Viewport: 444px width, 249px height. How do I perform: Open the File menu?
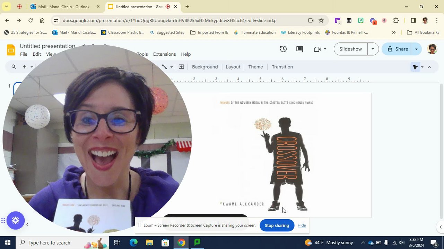[24, 54]
